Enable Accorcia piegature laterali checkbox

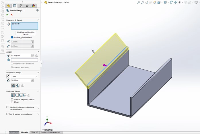click(12, 99)
